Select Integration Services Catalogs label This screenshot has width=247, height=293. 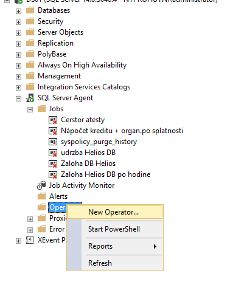click(x=84, y=87)
